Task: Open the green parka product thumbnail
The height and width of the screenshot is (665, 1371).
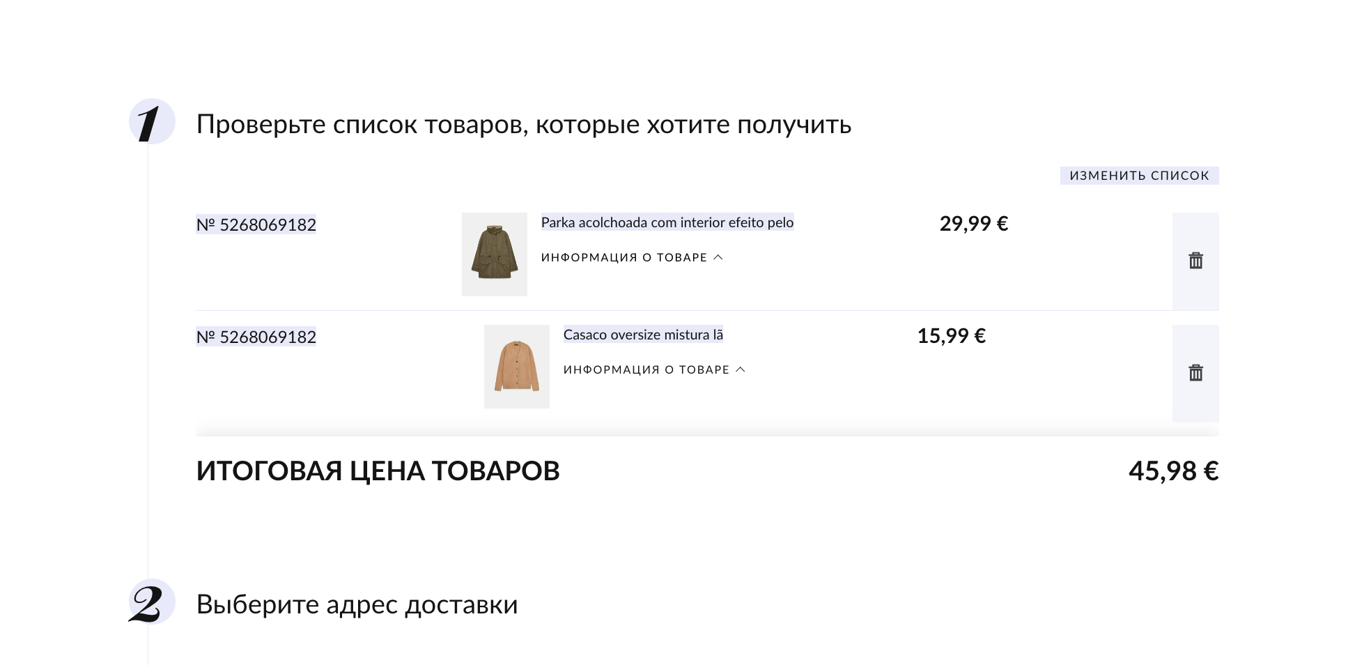Action: [494, 254]
